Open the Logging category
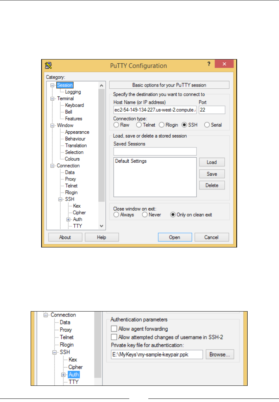This screenshot has height=402, width=279. click(x=73, y=92)
